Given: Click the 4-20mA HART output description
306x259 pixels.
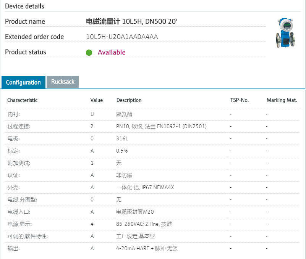Looking at the screenshot, I should click(x=147, y=248).
